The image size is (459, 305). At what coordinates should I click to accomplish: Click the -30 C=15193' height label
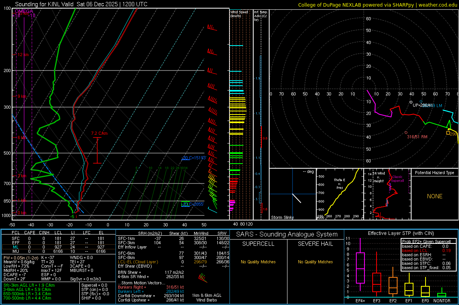[194, 158]
